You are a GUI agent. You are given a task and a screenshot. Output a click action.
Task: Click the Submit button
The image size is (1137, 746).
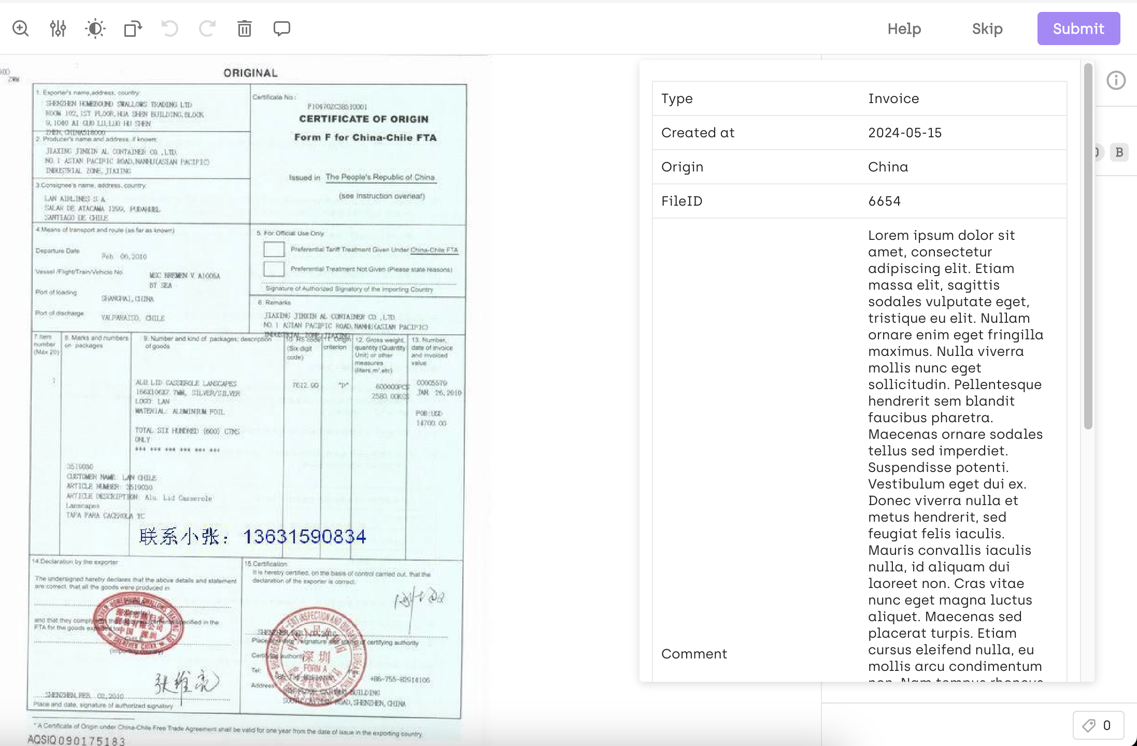pyautogui.click(x=1078, y=28)
